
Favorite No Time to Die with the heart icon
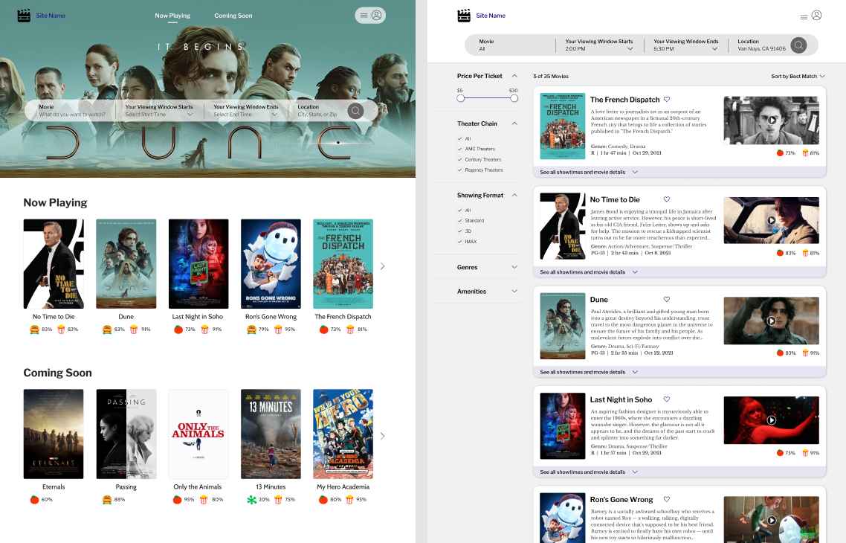tap(667, 199)
